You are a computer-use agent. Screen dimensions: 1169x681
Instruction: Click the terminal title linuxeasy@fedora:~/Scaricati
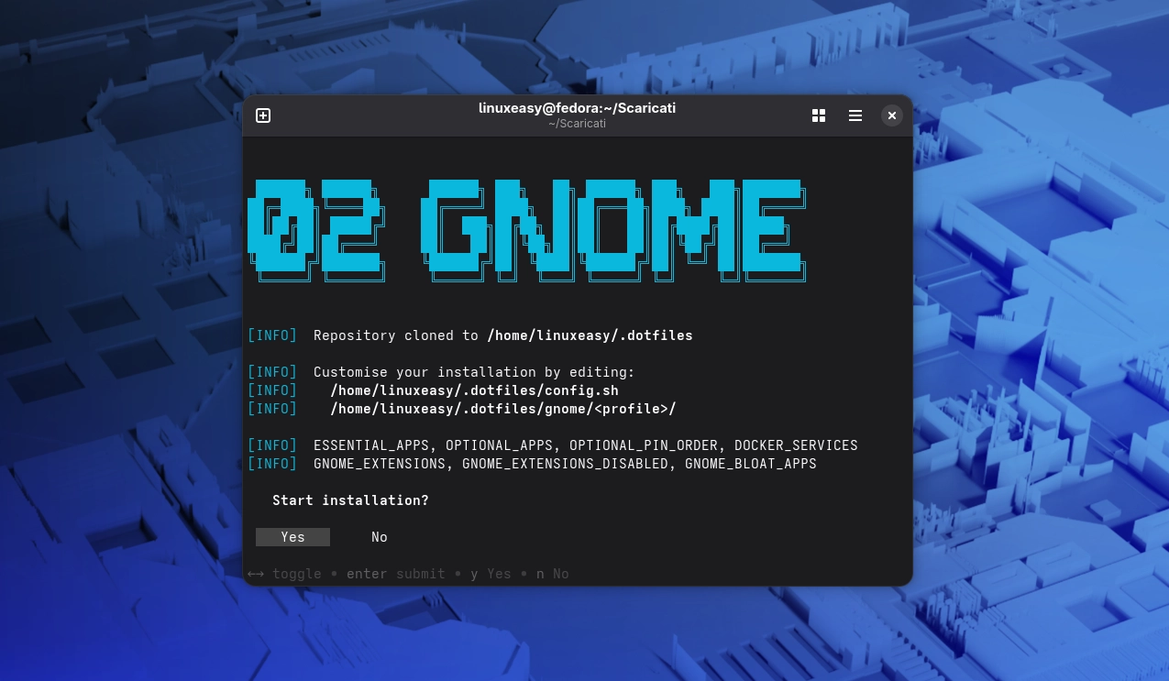point(577,107)
